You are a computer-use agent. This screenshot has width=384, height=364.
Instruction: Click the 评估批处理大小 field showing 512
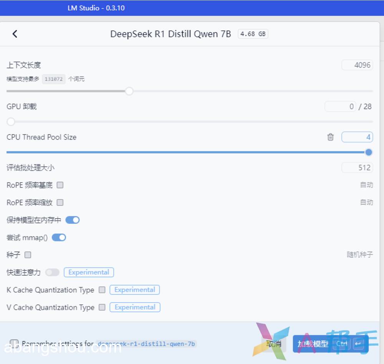(357, 168)
